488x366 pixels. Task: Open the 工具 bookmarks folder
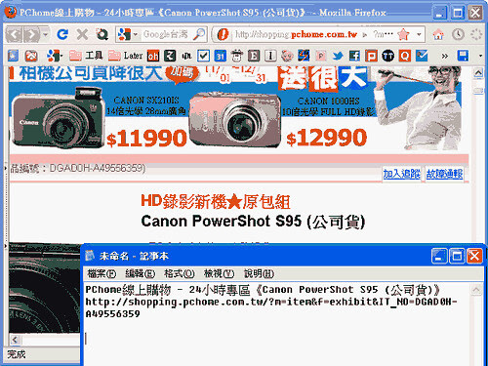[x=86, y=56]
